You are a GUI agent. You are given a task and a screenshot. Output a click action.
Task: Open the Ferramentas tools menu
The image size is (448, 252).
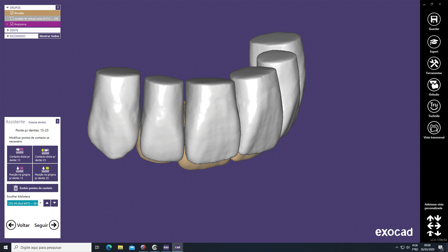434,64
